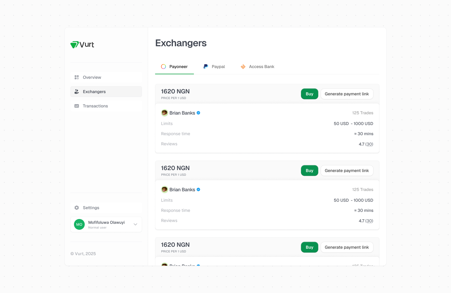Viewport: 451px width, 293px height.
Task: Click the Vurt logo
Action: pos(82,45)
